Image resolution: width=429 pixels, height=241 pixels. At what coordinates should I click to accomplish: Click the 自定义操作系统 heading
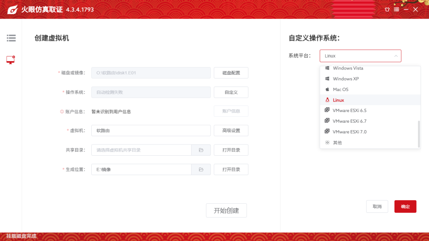pos(314,38)
